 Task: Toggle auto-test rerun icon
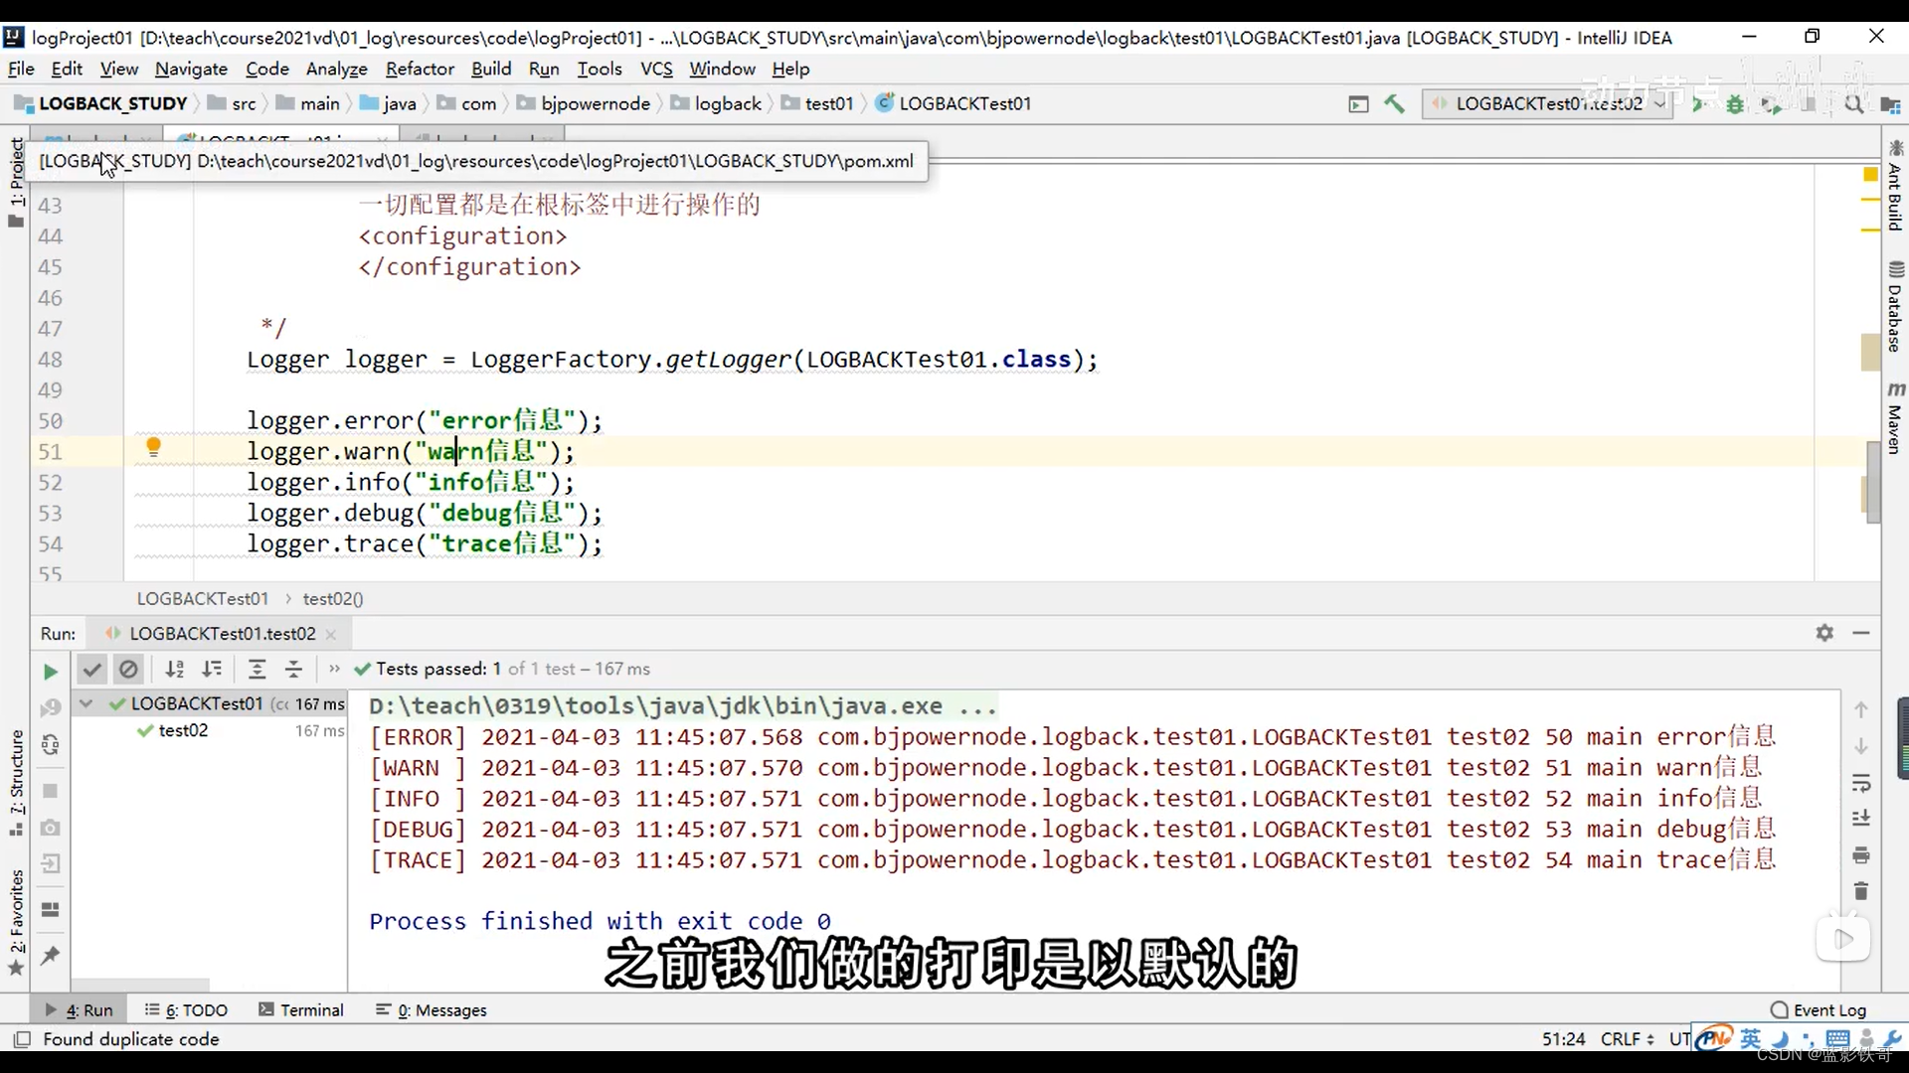click(x=50, y=745)
